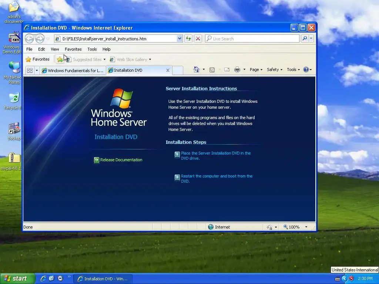
Task: Open the recent pages dropdown arrow
Action: point(48,38)
